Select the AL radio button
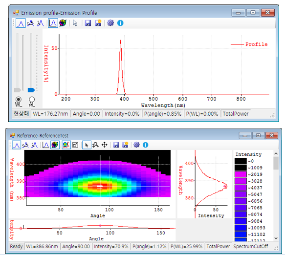 (32, 99)
